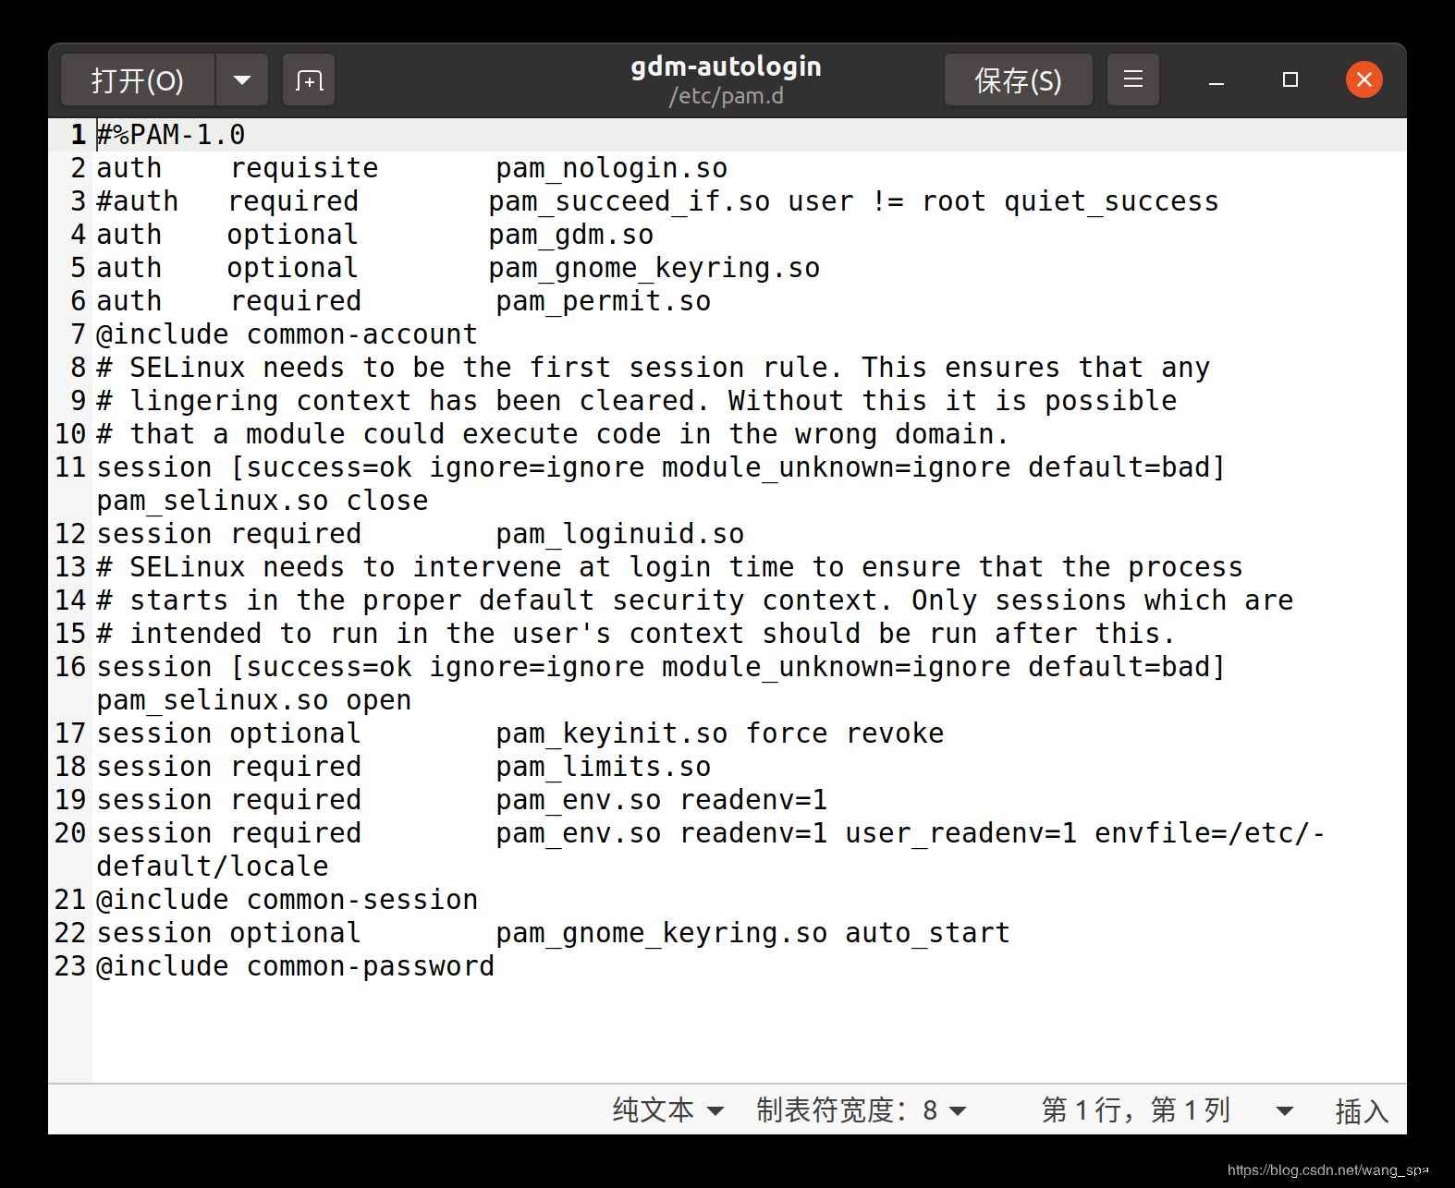Image resolution: width=1455 pixels, height=1188 pixels.
Task: Click the 保存(S) save button
Action: (1018, 80)
